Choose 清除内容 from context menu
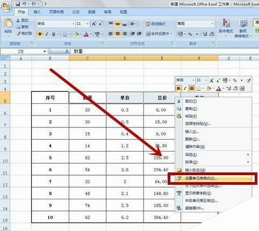This screenshot has height=231, width=259. click(214, 147)
